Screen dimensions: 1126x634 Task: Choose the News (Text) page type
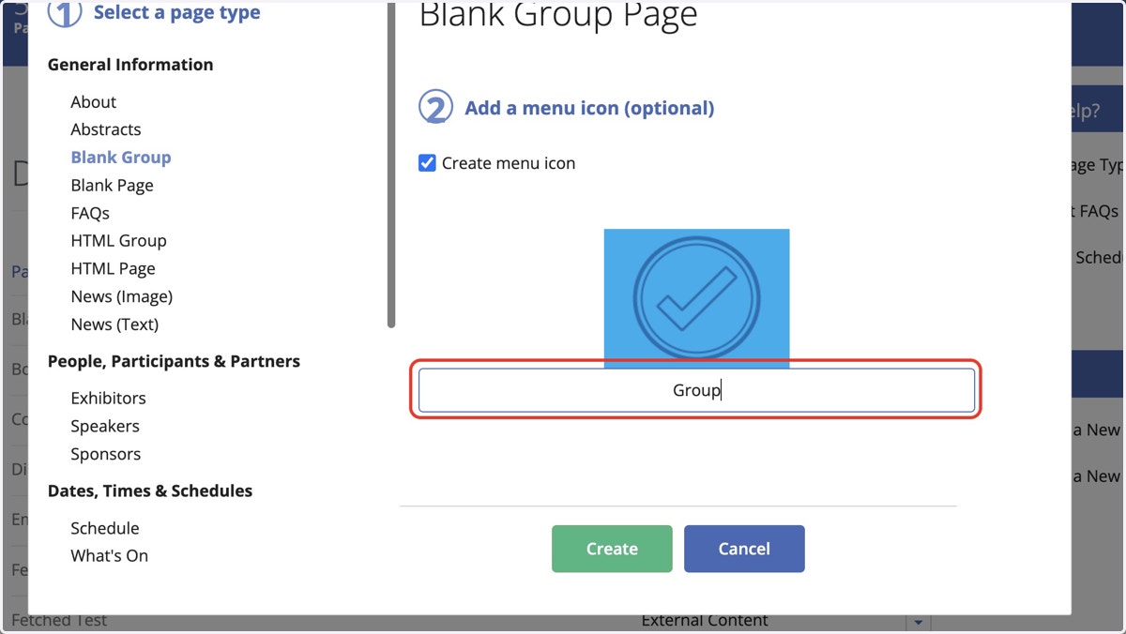click(x=115, y=325)
